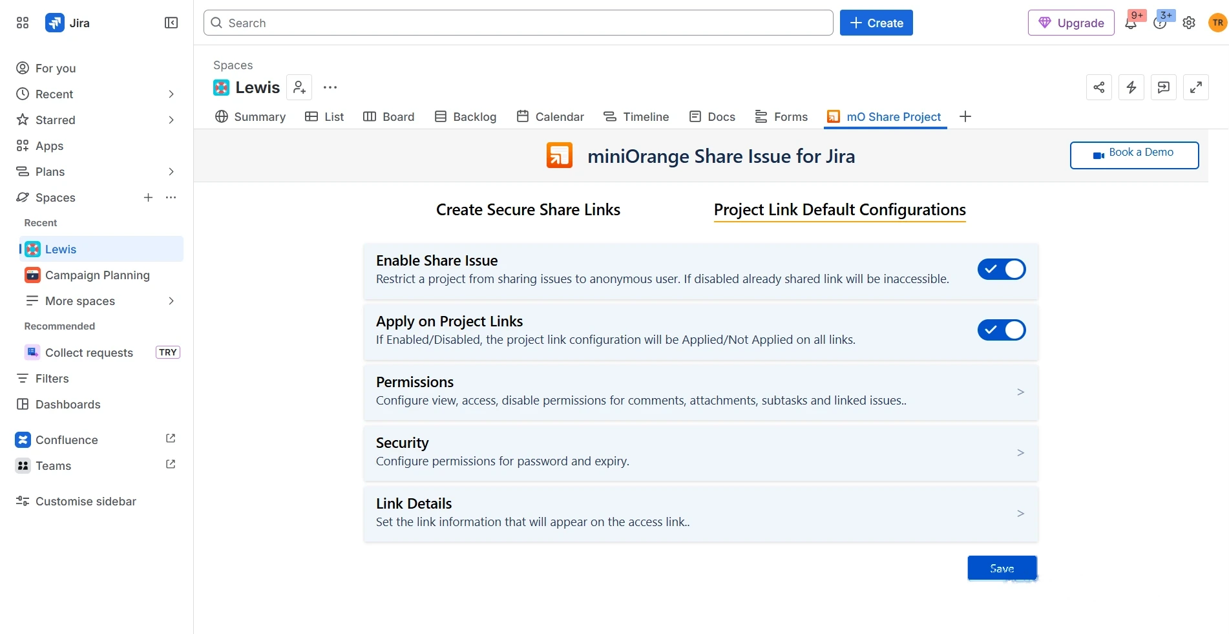The width and height of the screenshot is (1229, 634).
Task: Expand the Security section
Action: pos(701,453)
